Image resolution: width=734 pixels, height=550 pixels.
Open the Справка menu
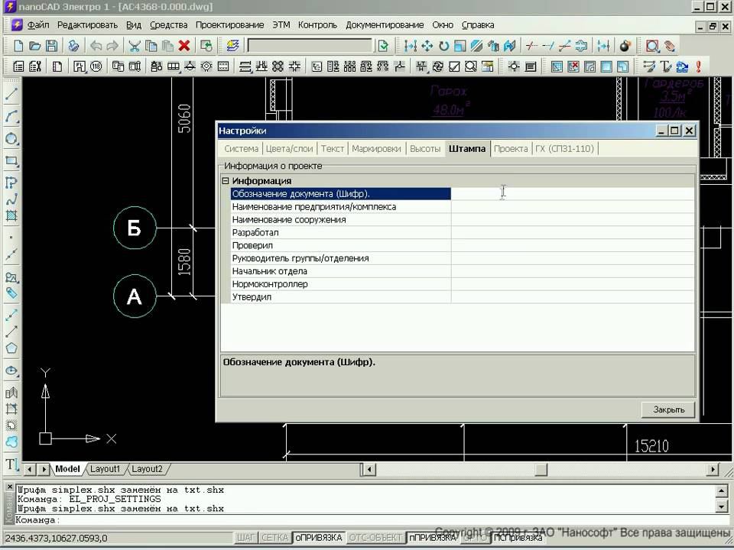[478, 24]
